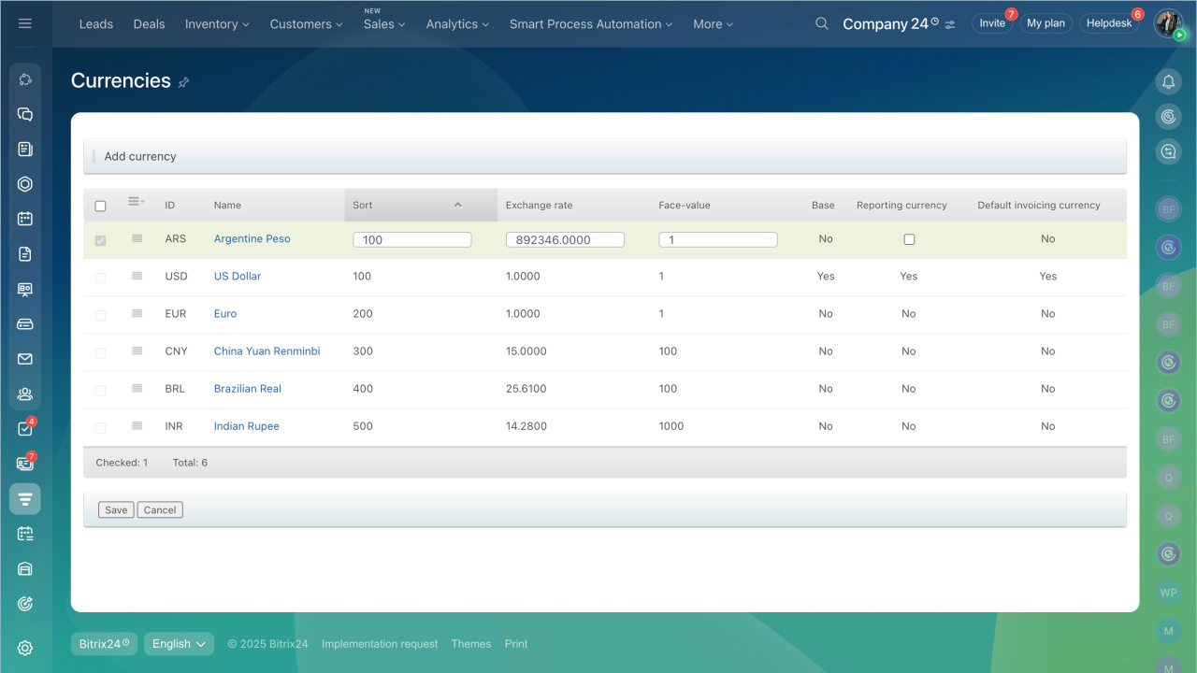This screenshot has width=1197, height=673.
Task: Edit the ARS Sort input field
Action: (412, 239)
